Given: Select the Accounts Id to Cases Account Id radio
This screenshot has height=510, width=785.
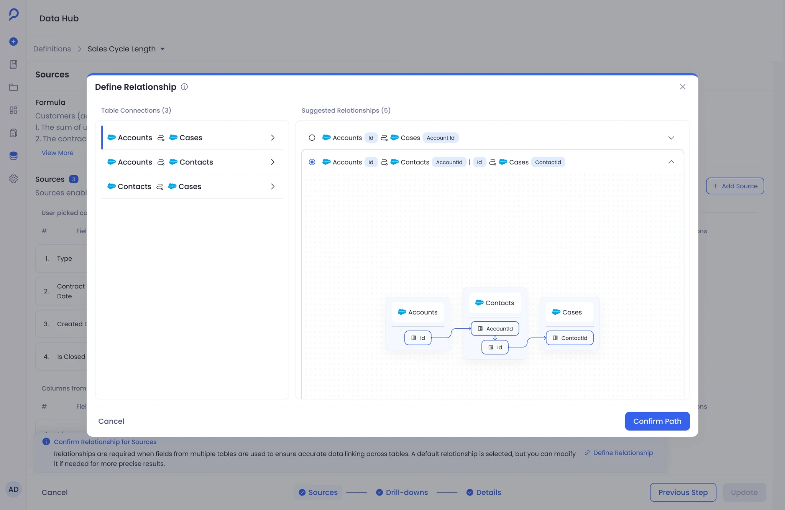Looking at the screenshot, I should [312, 138].
